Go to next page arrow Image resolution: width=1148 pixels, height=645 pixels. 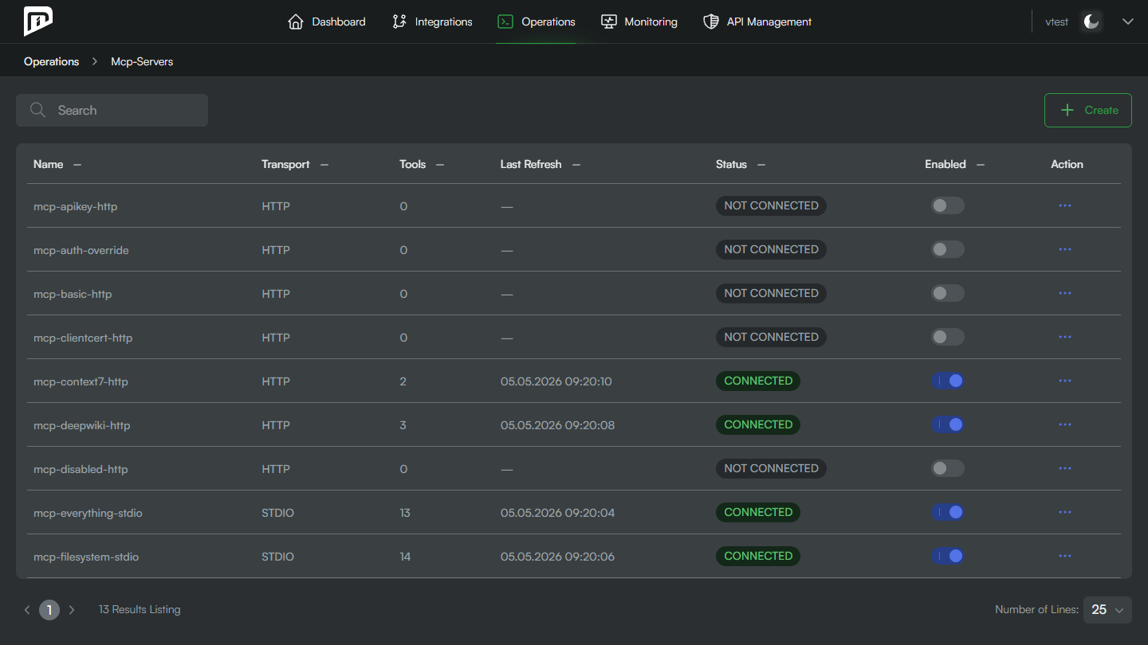coord(72,610)
